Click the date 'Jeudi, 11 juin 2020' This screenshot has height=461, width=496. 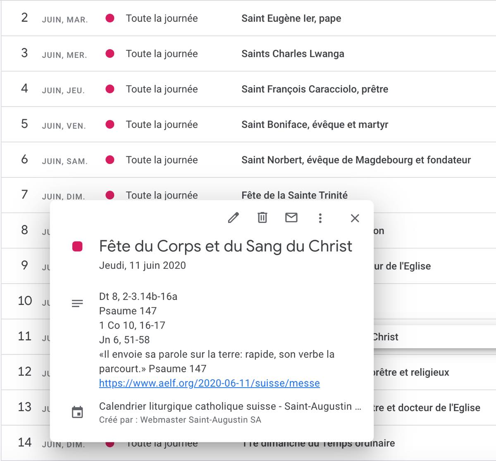(143, 265)
